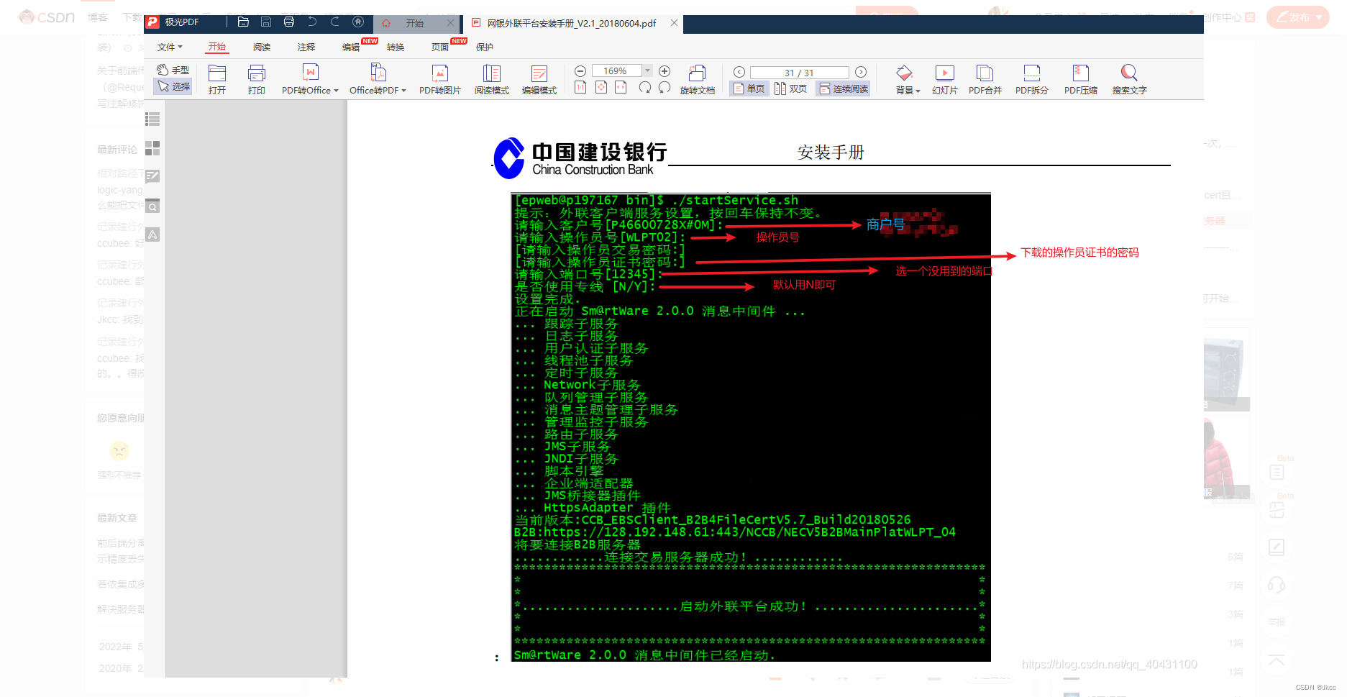Click the back-to-top arrow on CSDN page

click(x=1277, y=660)
